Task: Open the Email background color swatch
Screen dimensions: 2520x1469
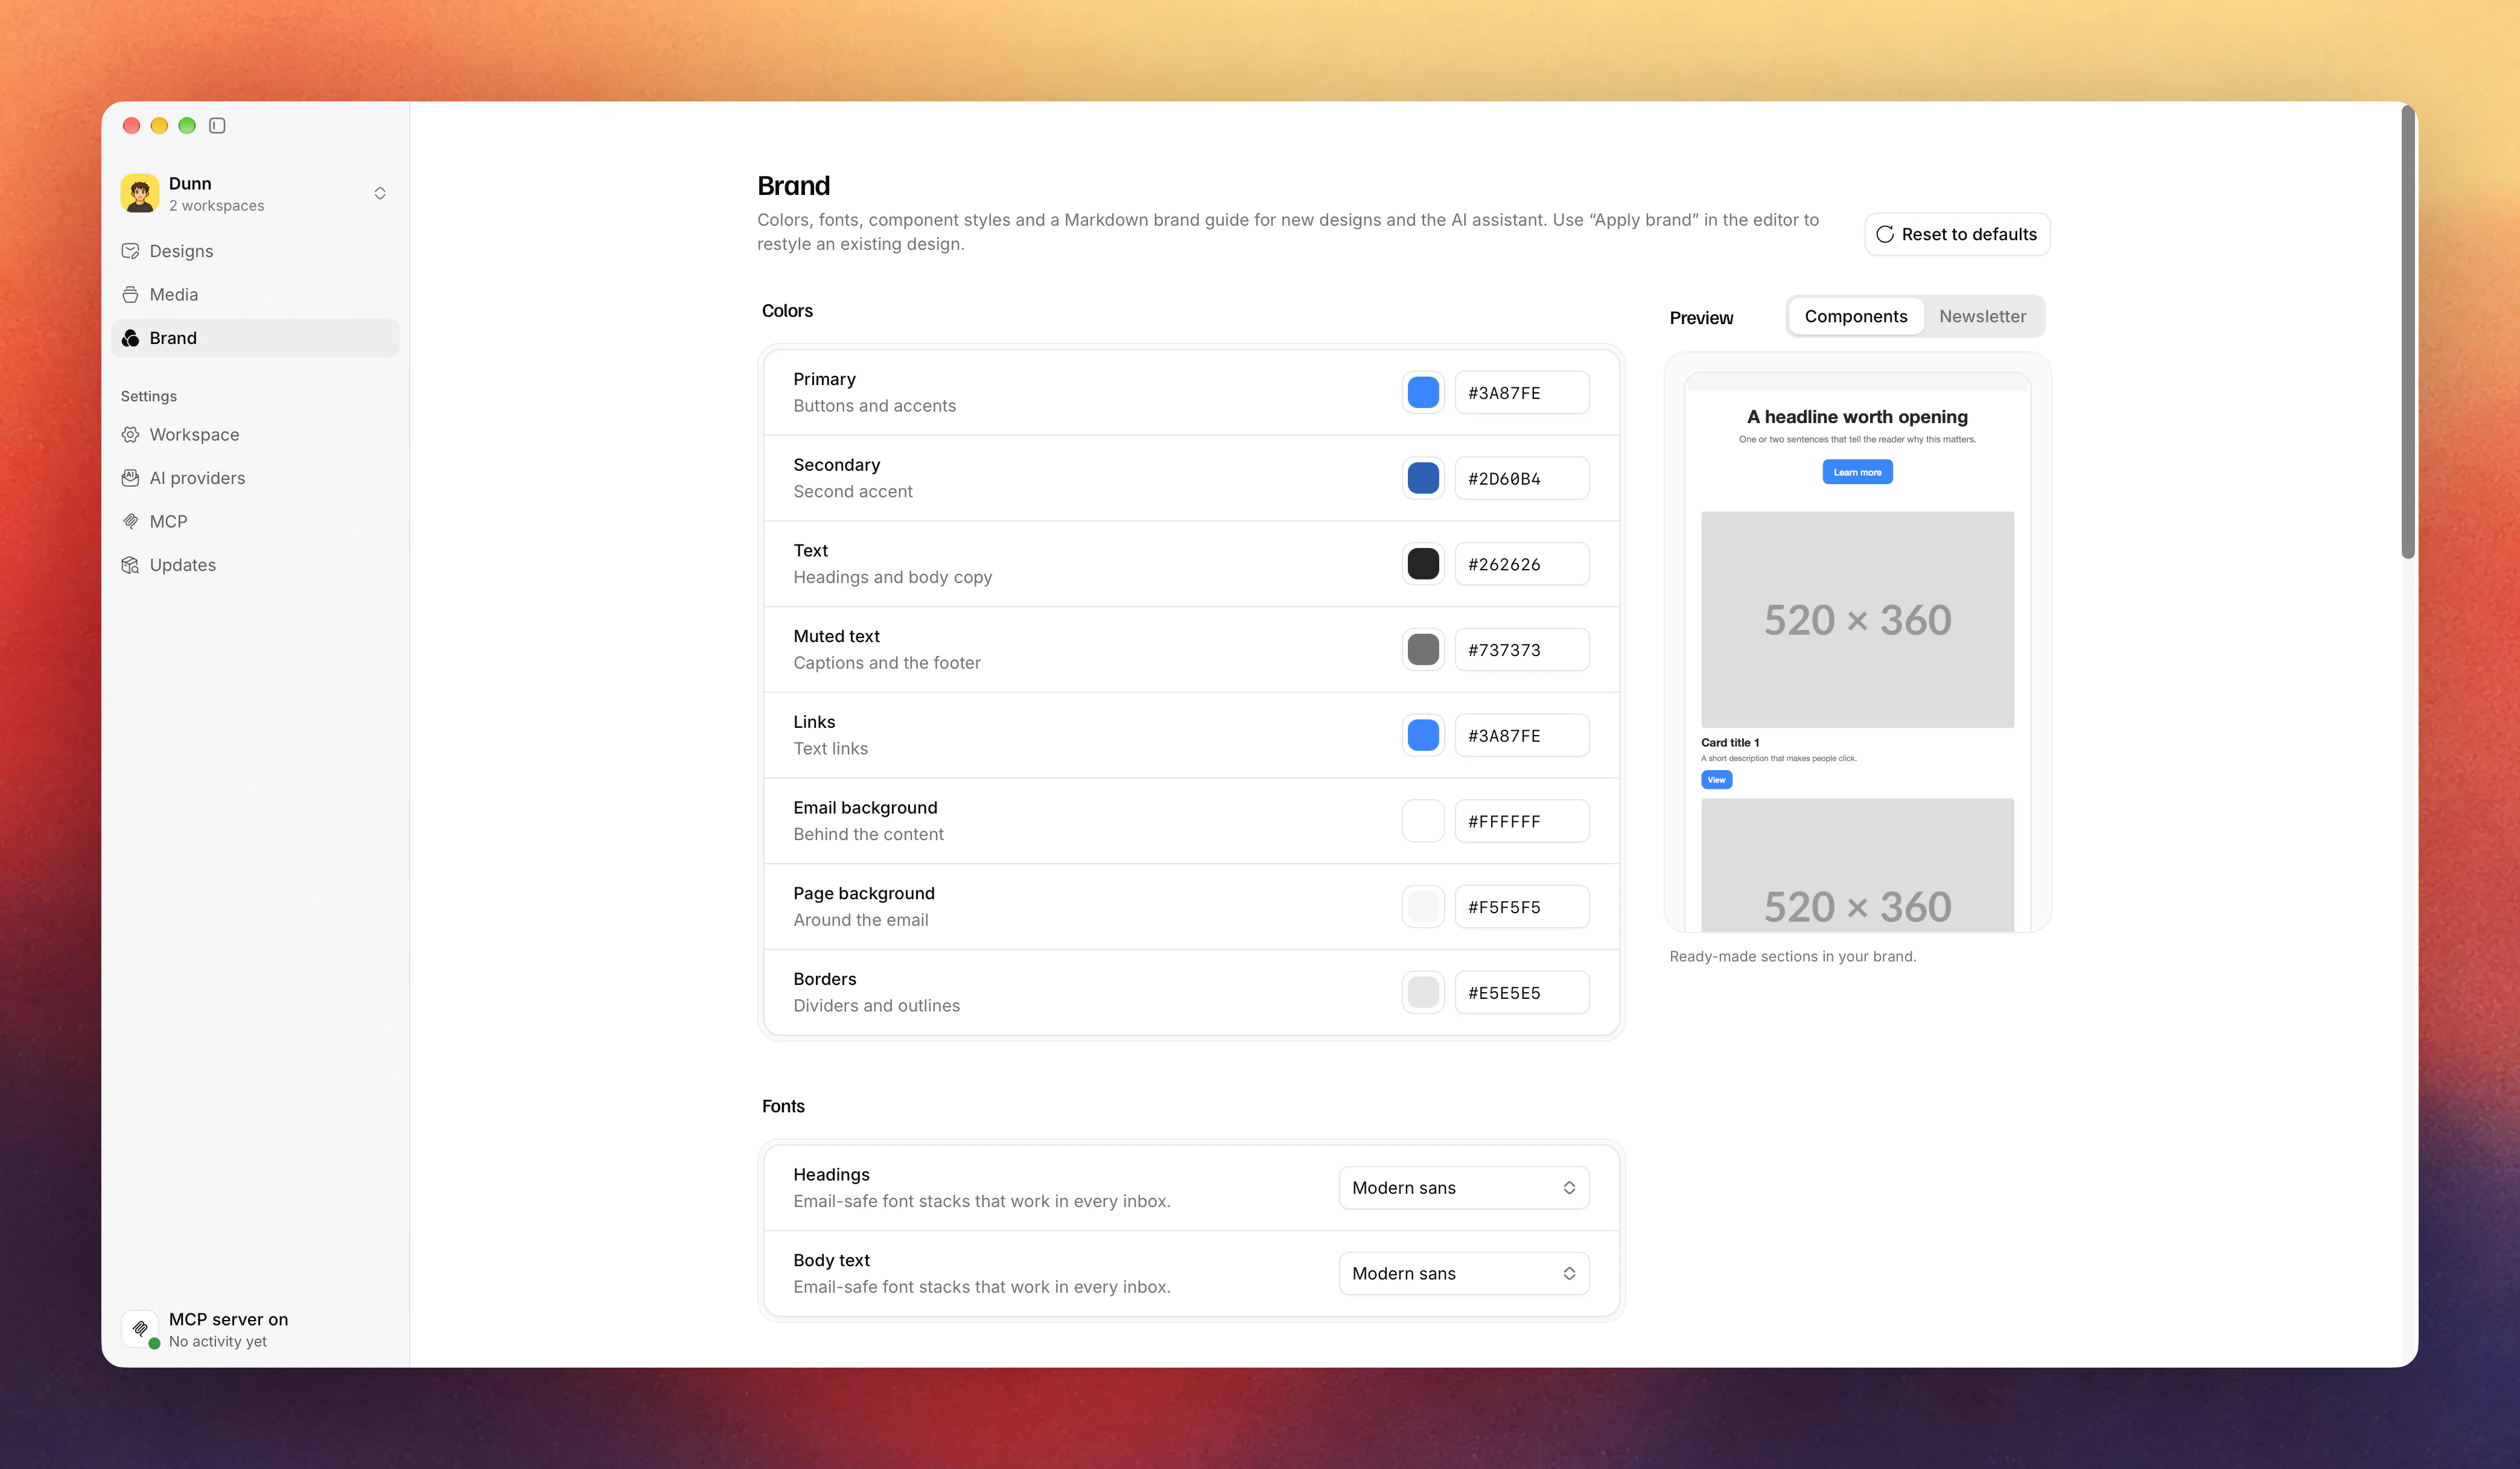Action: coord(1423,821)
